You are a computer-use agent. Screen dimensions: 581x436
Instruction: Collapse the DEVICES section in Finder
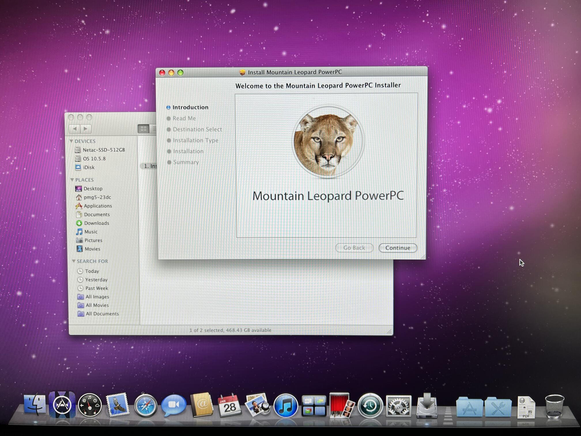click(x=71, y=141)
